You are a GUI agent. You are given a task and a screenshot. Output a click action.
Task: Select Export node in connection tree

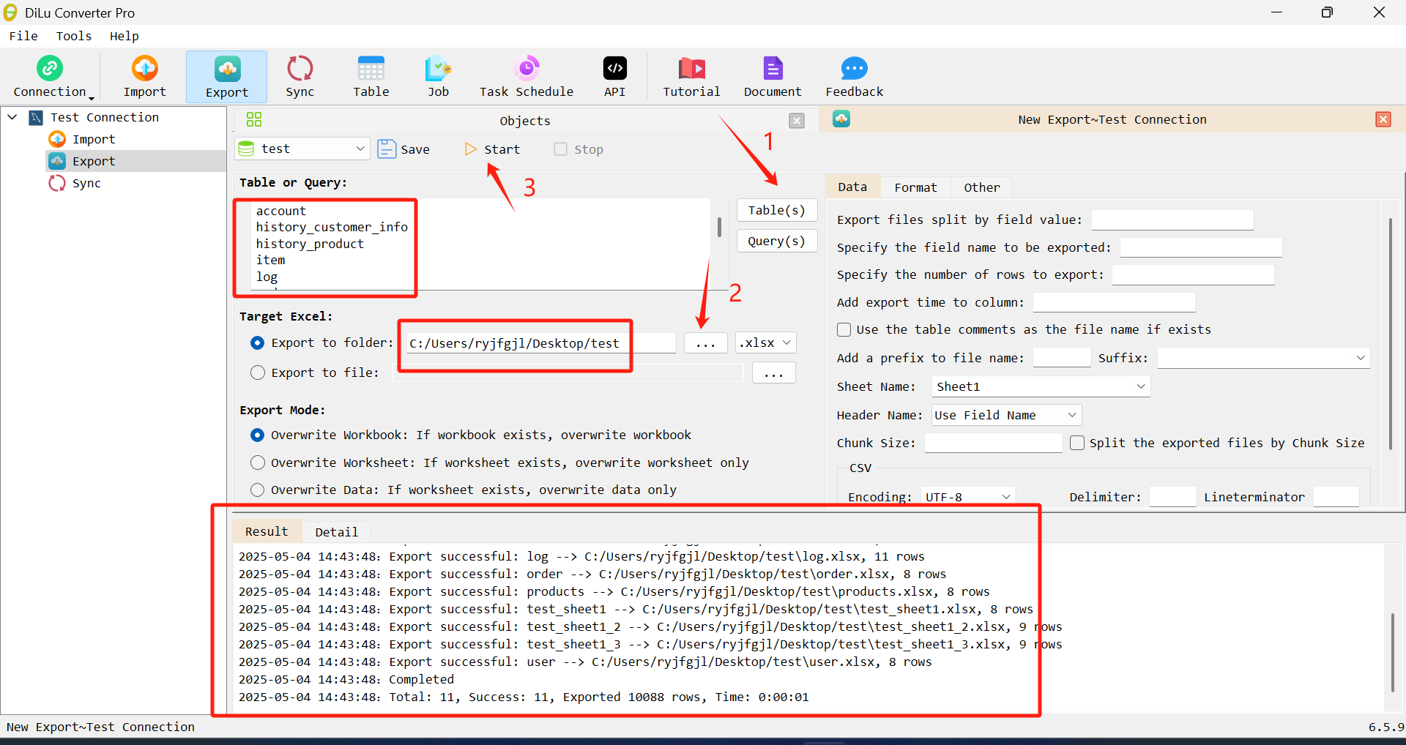pos(94,161)
